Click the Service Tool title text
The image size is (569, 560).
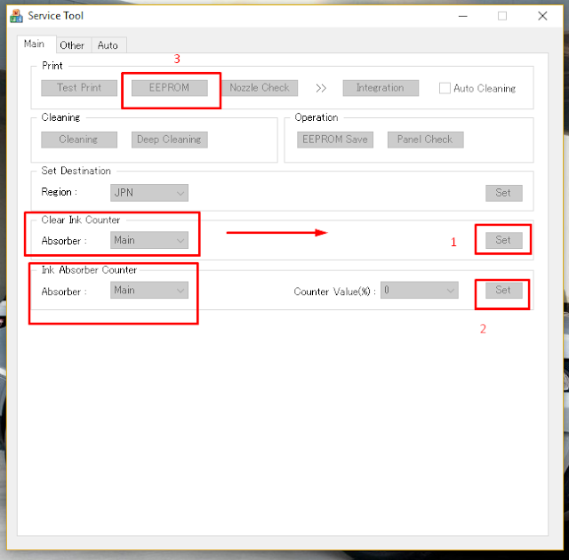coord(55,16)
